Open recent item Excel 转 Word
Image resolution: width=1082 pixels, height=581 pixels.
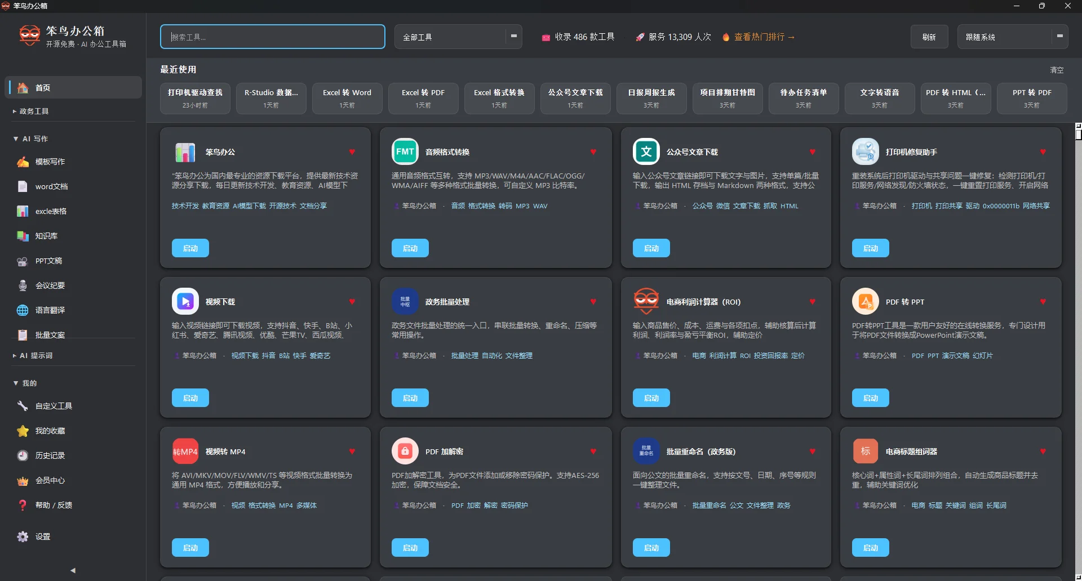click(x=347, y=99)
